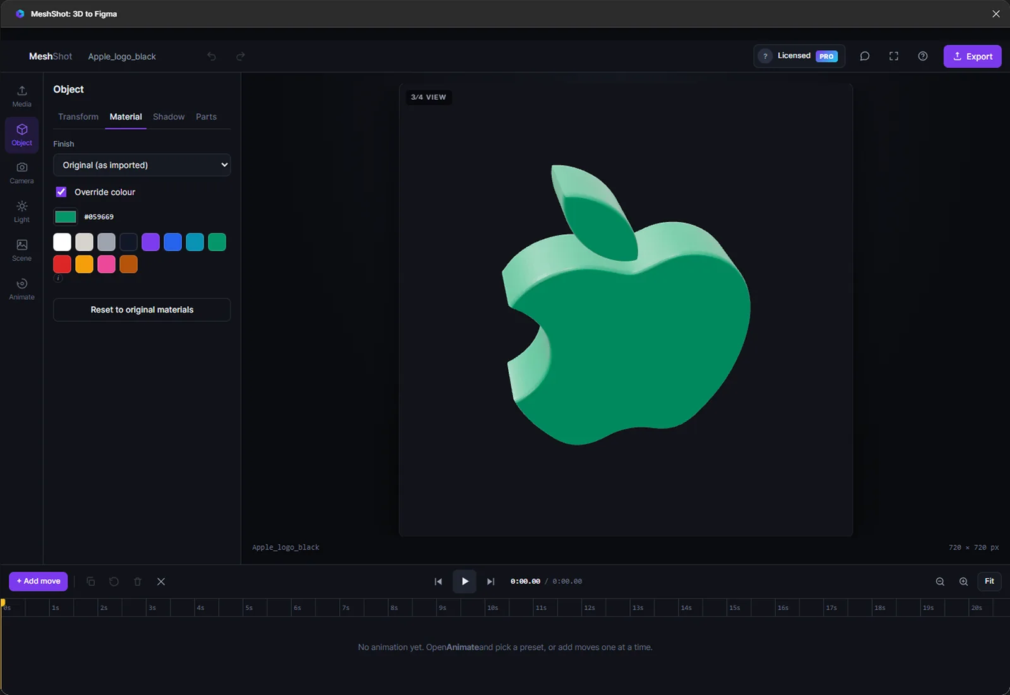Toggle fullscreen view icon

894,56
